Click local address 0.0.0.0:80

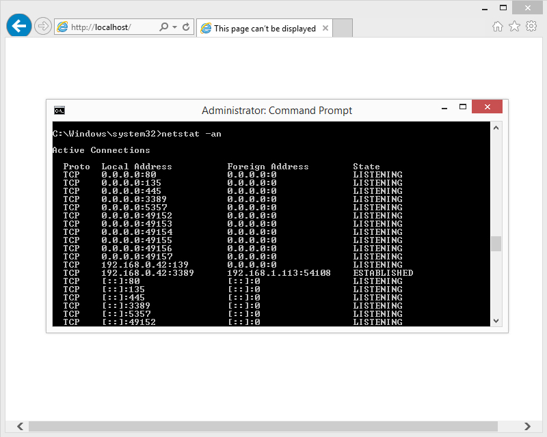pyautogui.click(x=129, y=175)
